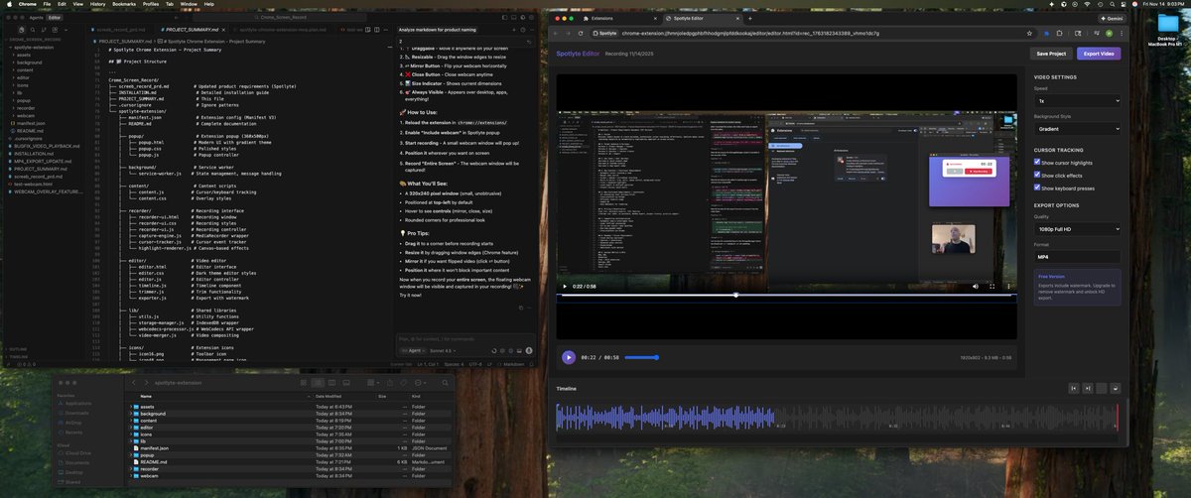Screen dimensions: 1191x498
Task: Click the second trim icon button in the Timeline header
Action: (1089, 388)
